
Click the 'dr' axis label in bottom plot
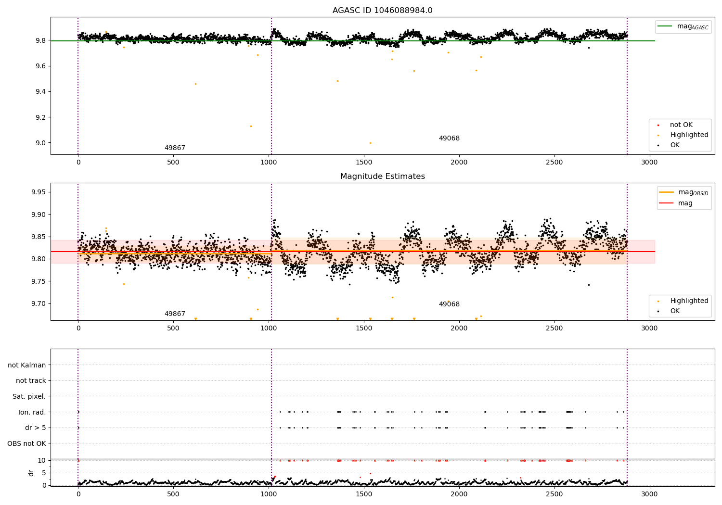pos(31,473)
